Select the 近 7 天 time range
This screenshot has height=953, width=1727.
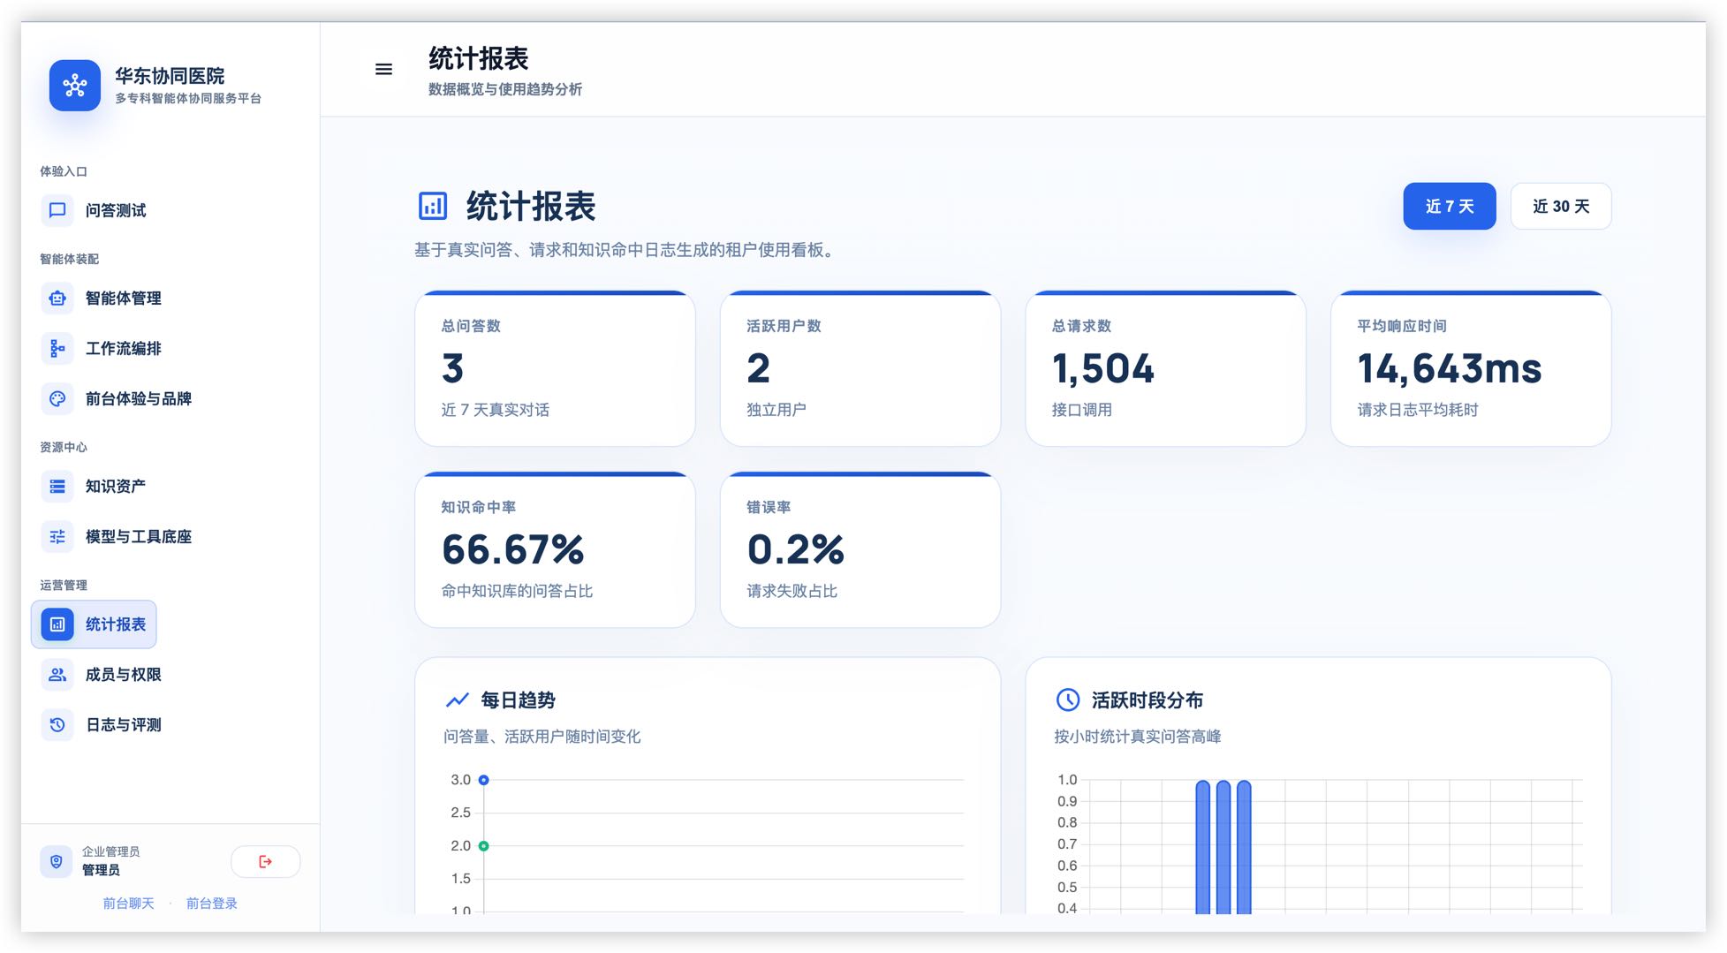1450,207
